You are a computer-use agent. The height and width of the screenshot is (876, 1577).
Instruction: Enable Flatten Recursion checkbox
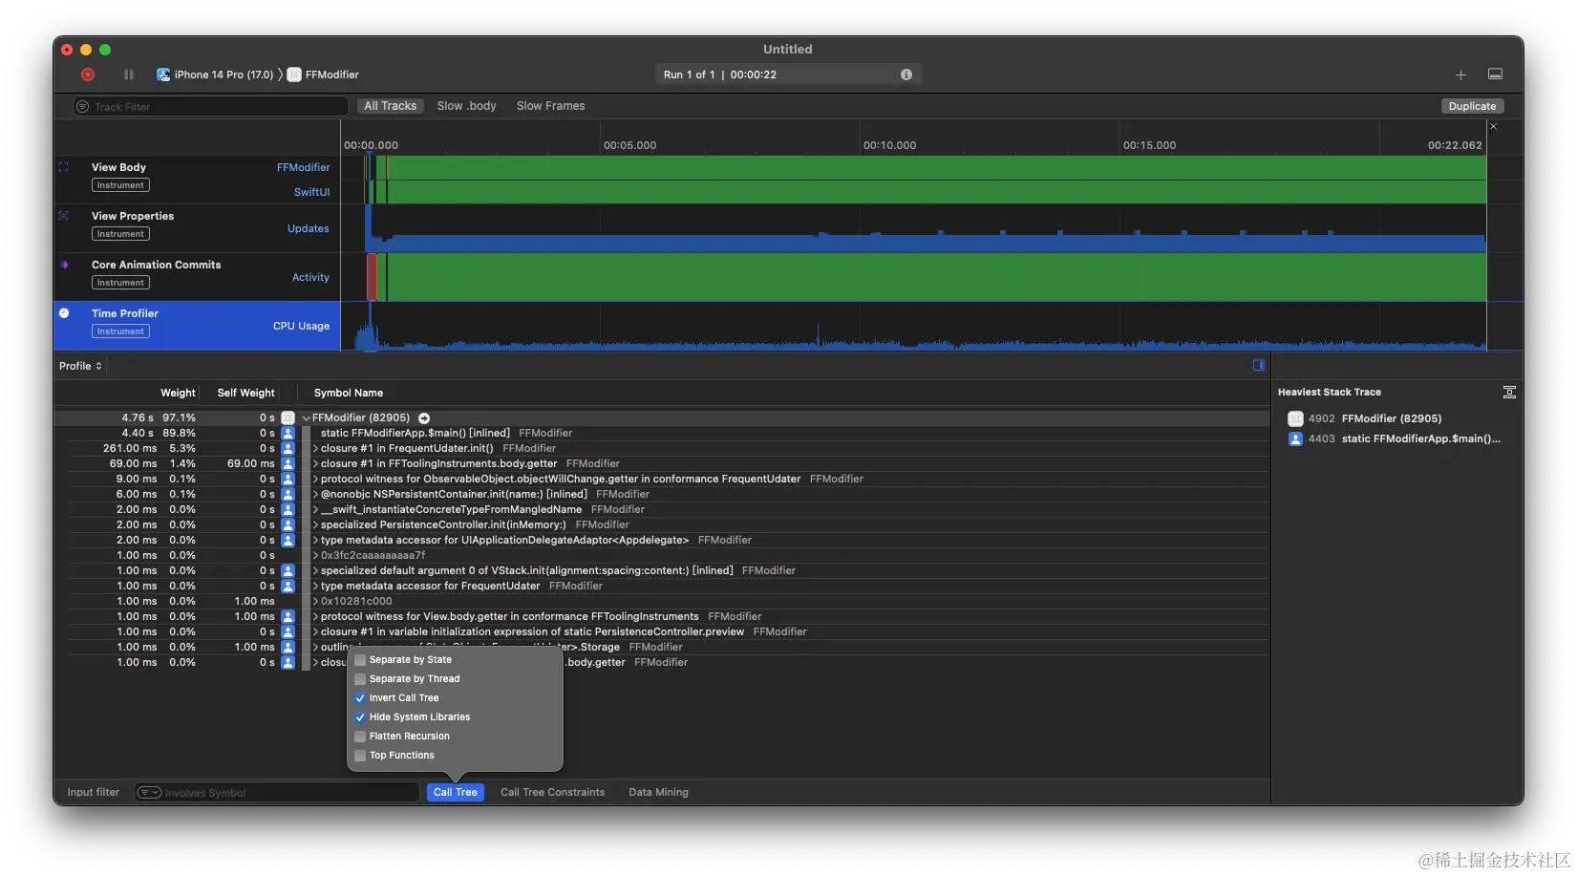(360, 737)
